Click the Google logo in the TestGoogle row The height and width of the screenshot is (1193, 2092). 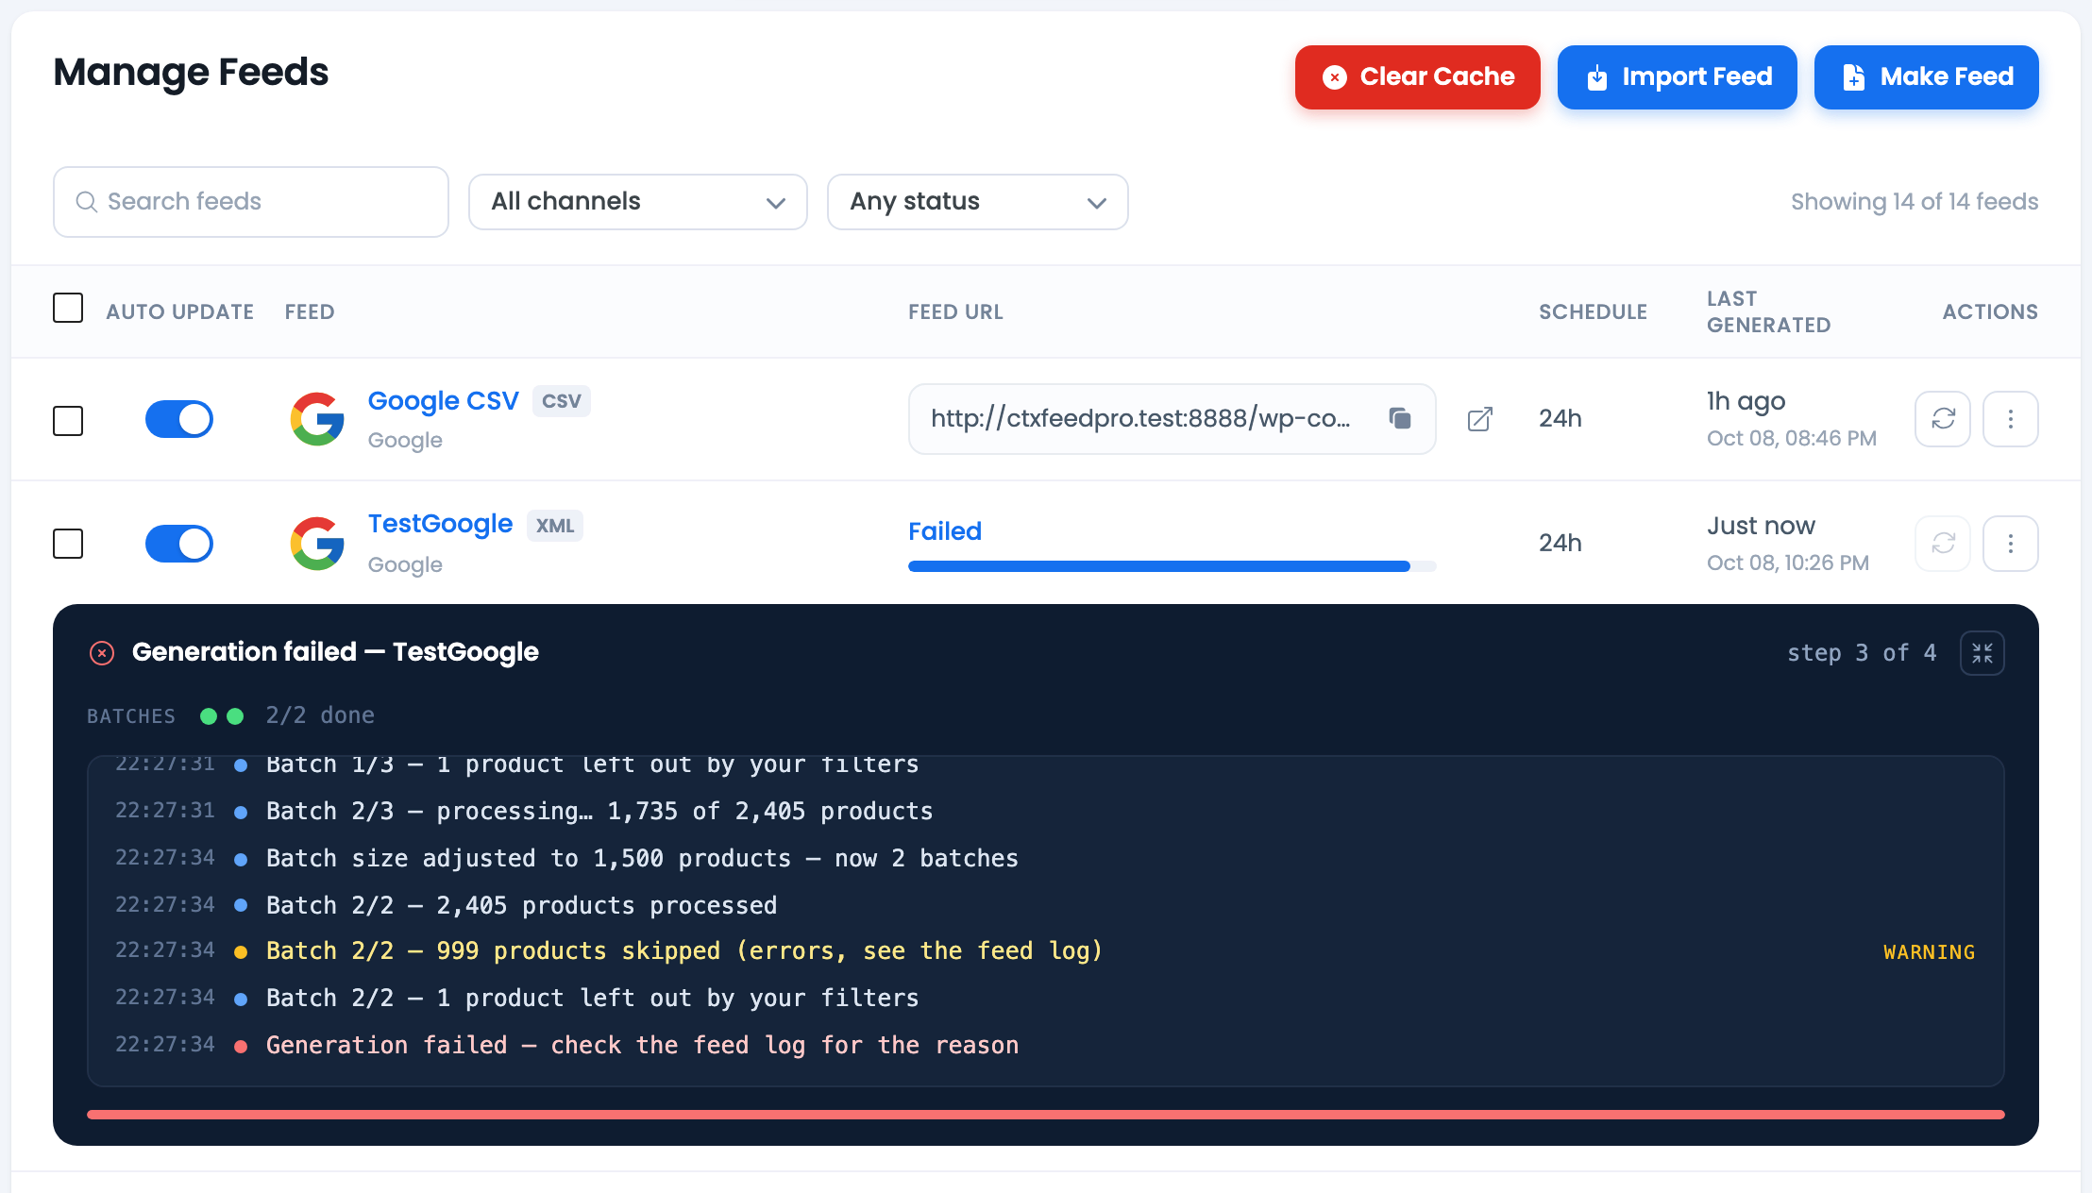point(317,544)
